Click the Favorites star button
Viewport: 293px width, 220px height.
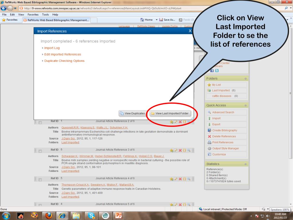pos(10,20)
